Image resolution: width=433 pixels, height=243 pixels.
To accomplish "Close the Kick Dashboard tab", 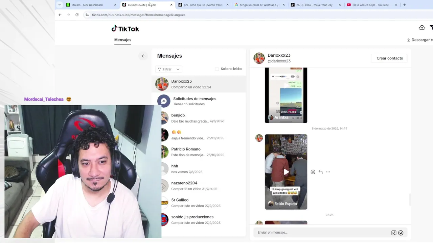I will [x=115, y=5].
